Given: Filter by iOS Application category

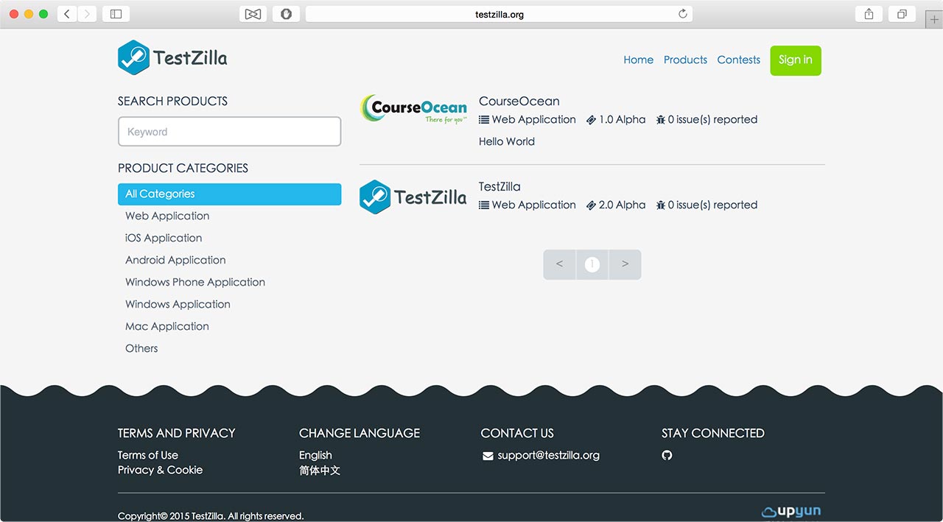Looking at the screenshot, I should [x=164, y=238].
